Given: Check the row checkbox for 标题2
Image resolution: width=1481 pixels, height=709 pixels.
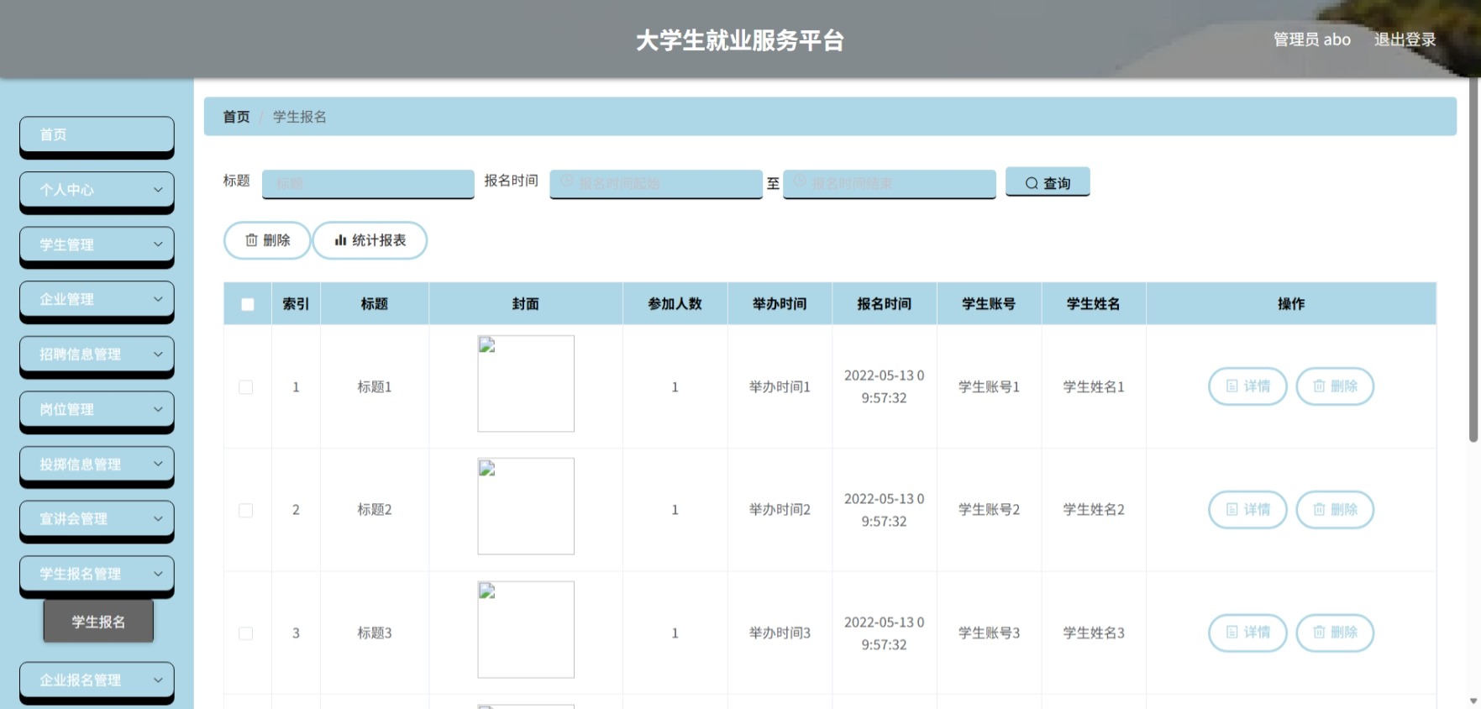Looking at the screenshot, I should click(245, 511).
